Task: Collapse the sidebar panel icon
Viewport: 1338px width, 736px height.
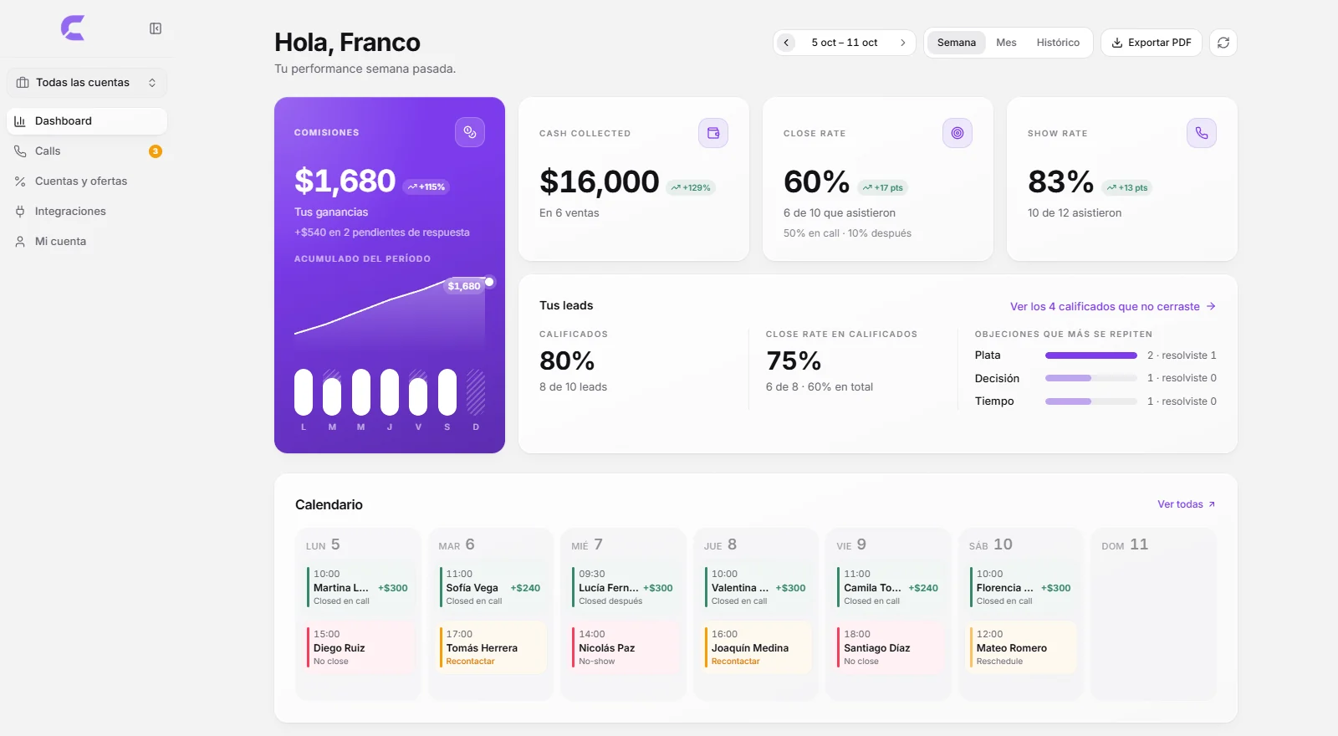Action: pos(156,28)
